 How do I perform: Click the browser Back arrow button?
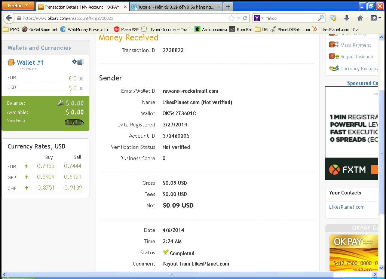click(x=9, y=18)
